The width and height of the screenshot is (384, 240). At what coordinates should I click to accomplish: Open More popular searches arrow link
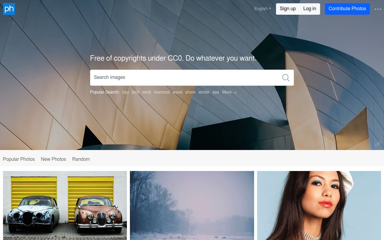click(x=229, y=92)
